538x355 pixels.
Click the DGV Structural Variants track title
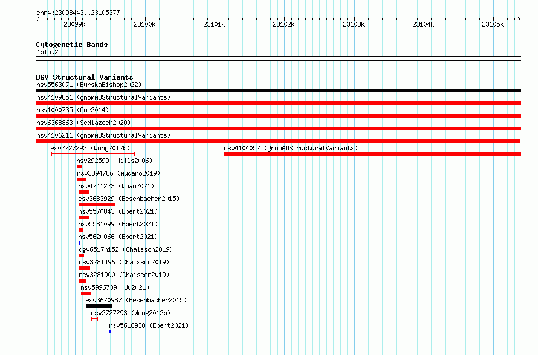85,77
